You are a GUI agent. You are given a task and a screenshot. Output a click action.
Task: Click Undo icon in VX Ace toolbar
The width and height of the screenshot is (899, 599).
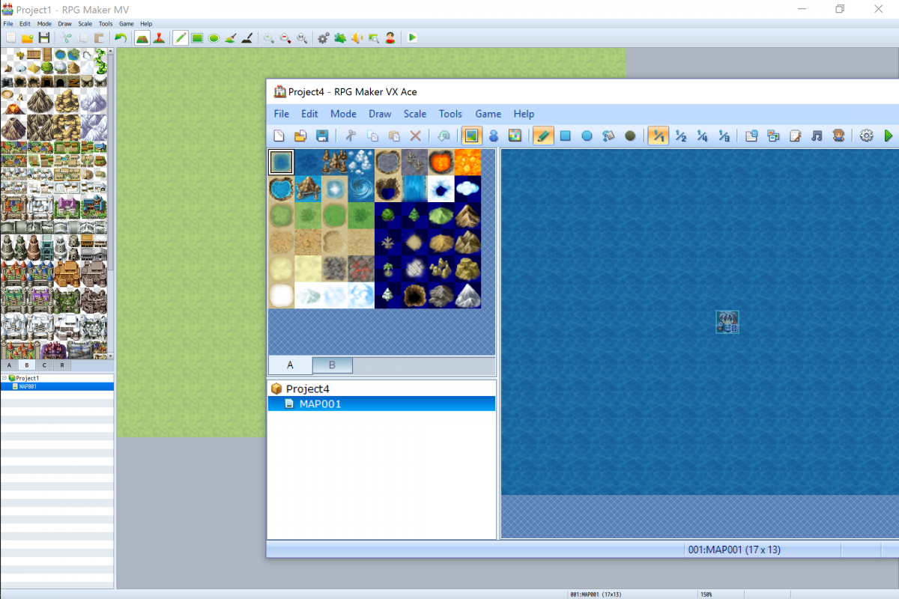444,136
